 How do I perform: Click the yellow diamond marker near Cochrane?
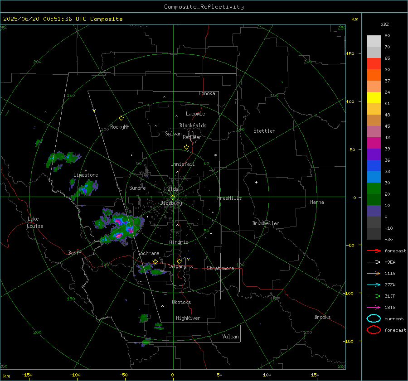[x=155, y=262]
